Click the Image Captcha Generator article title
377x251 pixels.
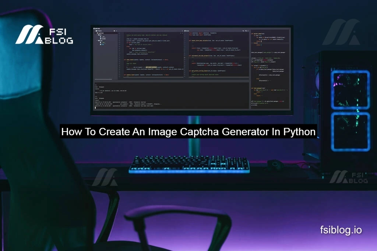pos(188,132)
